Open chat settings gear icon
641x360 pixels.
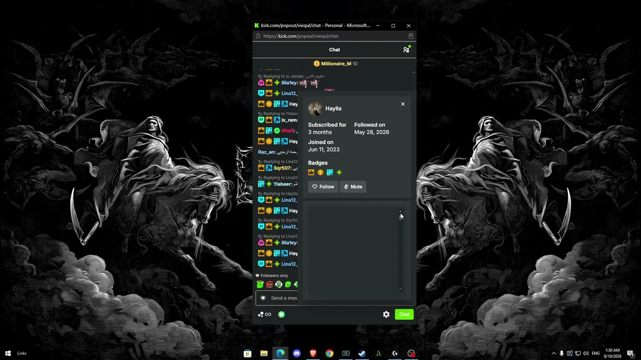point(386,314)
